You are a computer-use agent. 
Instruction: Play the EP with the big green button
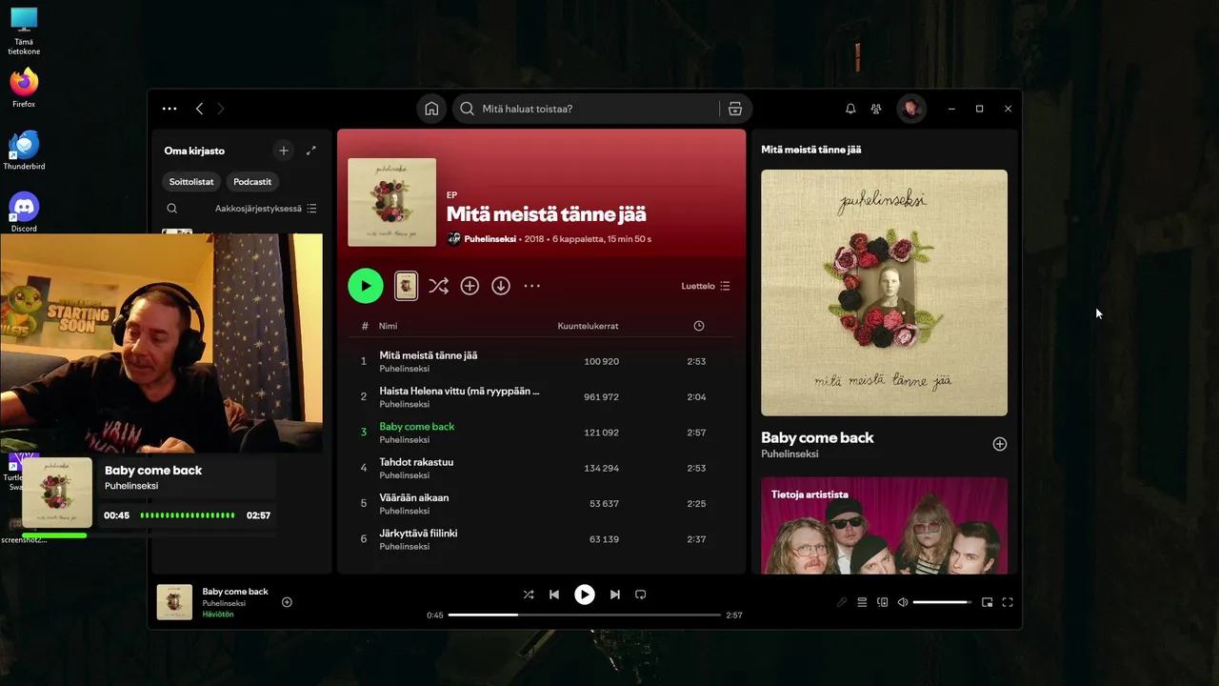pos(366,286)
